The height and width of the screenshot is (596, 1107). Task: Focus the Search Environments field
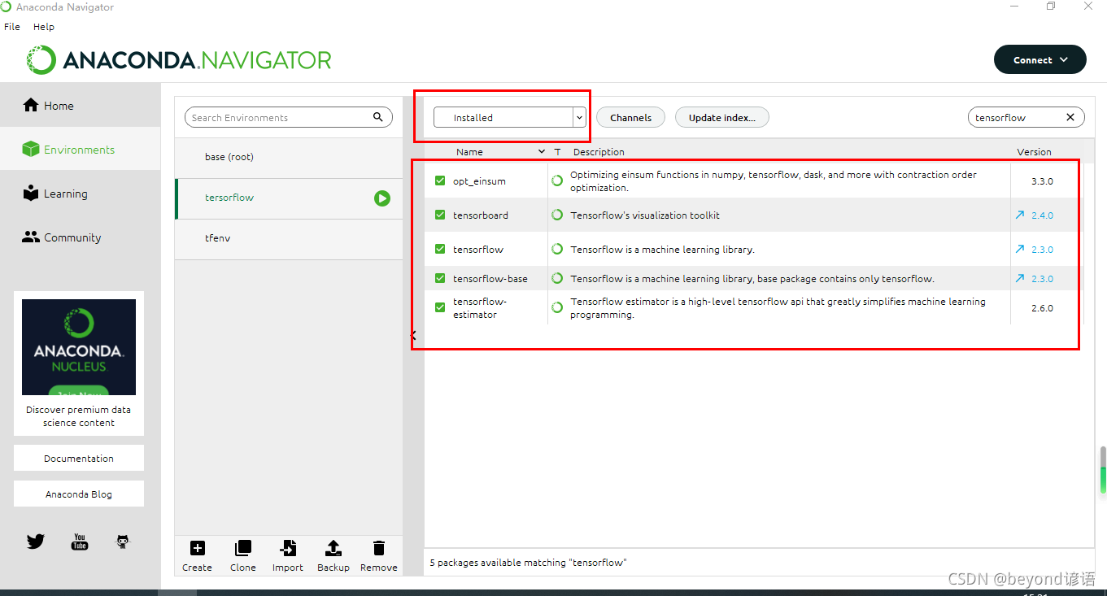[x=289, y=117]
